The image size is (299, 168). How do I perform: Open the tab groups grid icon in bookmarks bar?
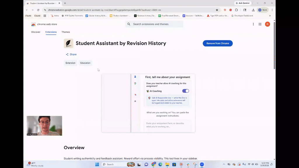(x=45, y=16)
